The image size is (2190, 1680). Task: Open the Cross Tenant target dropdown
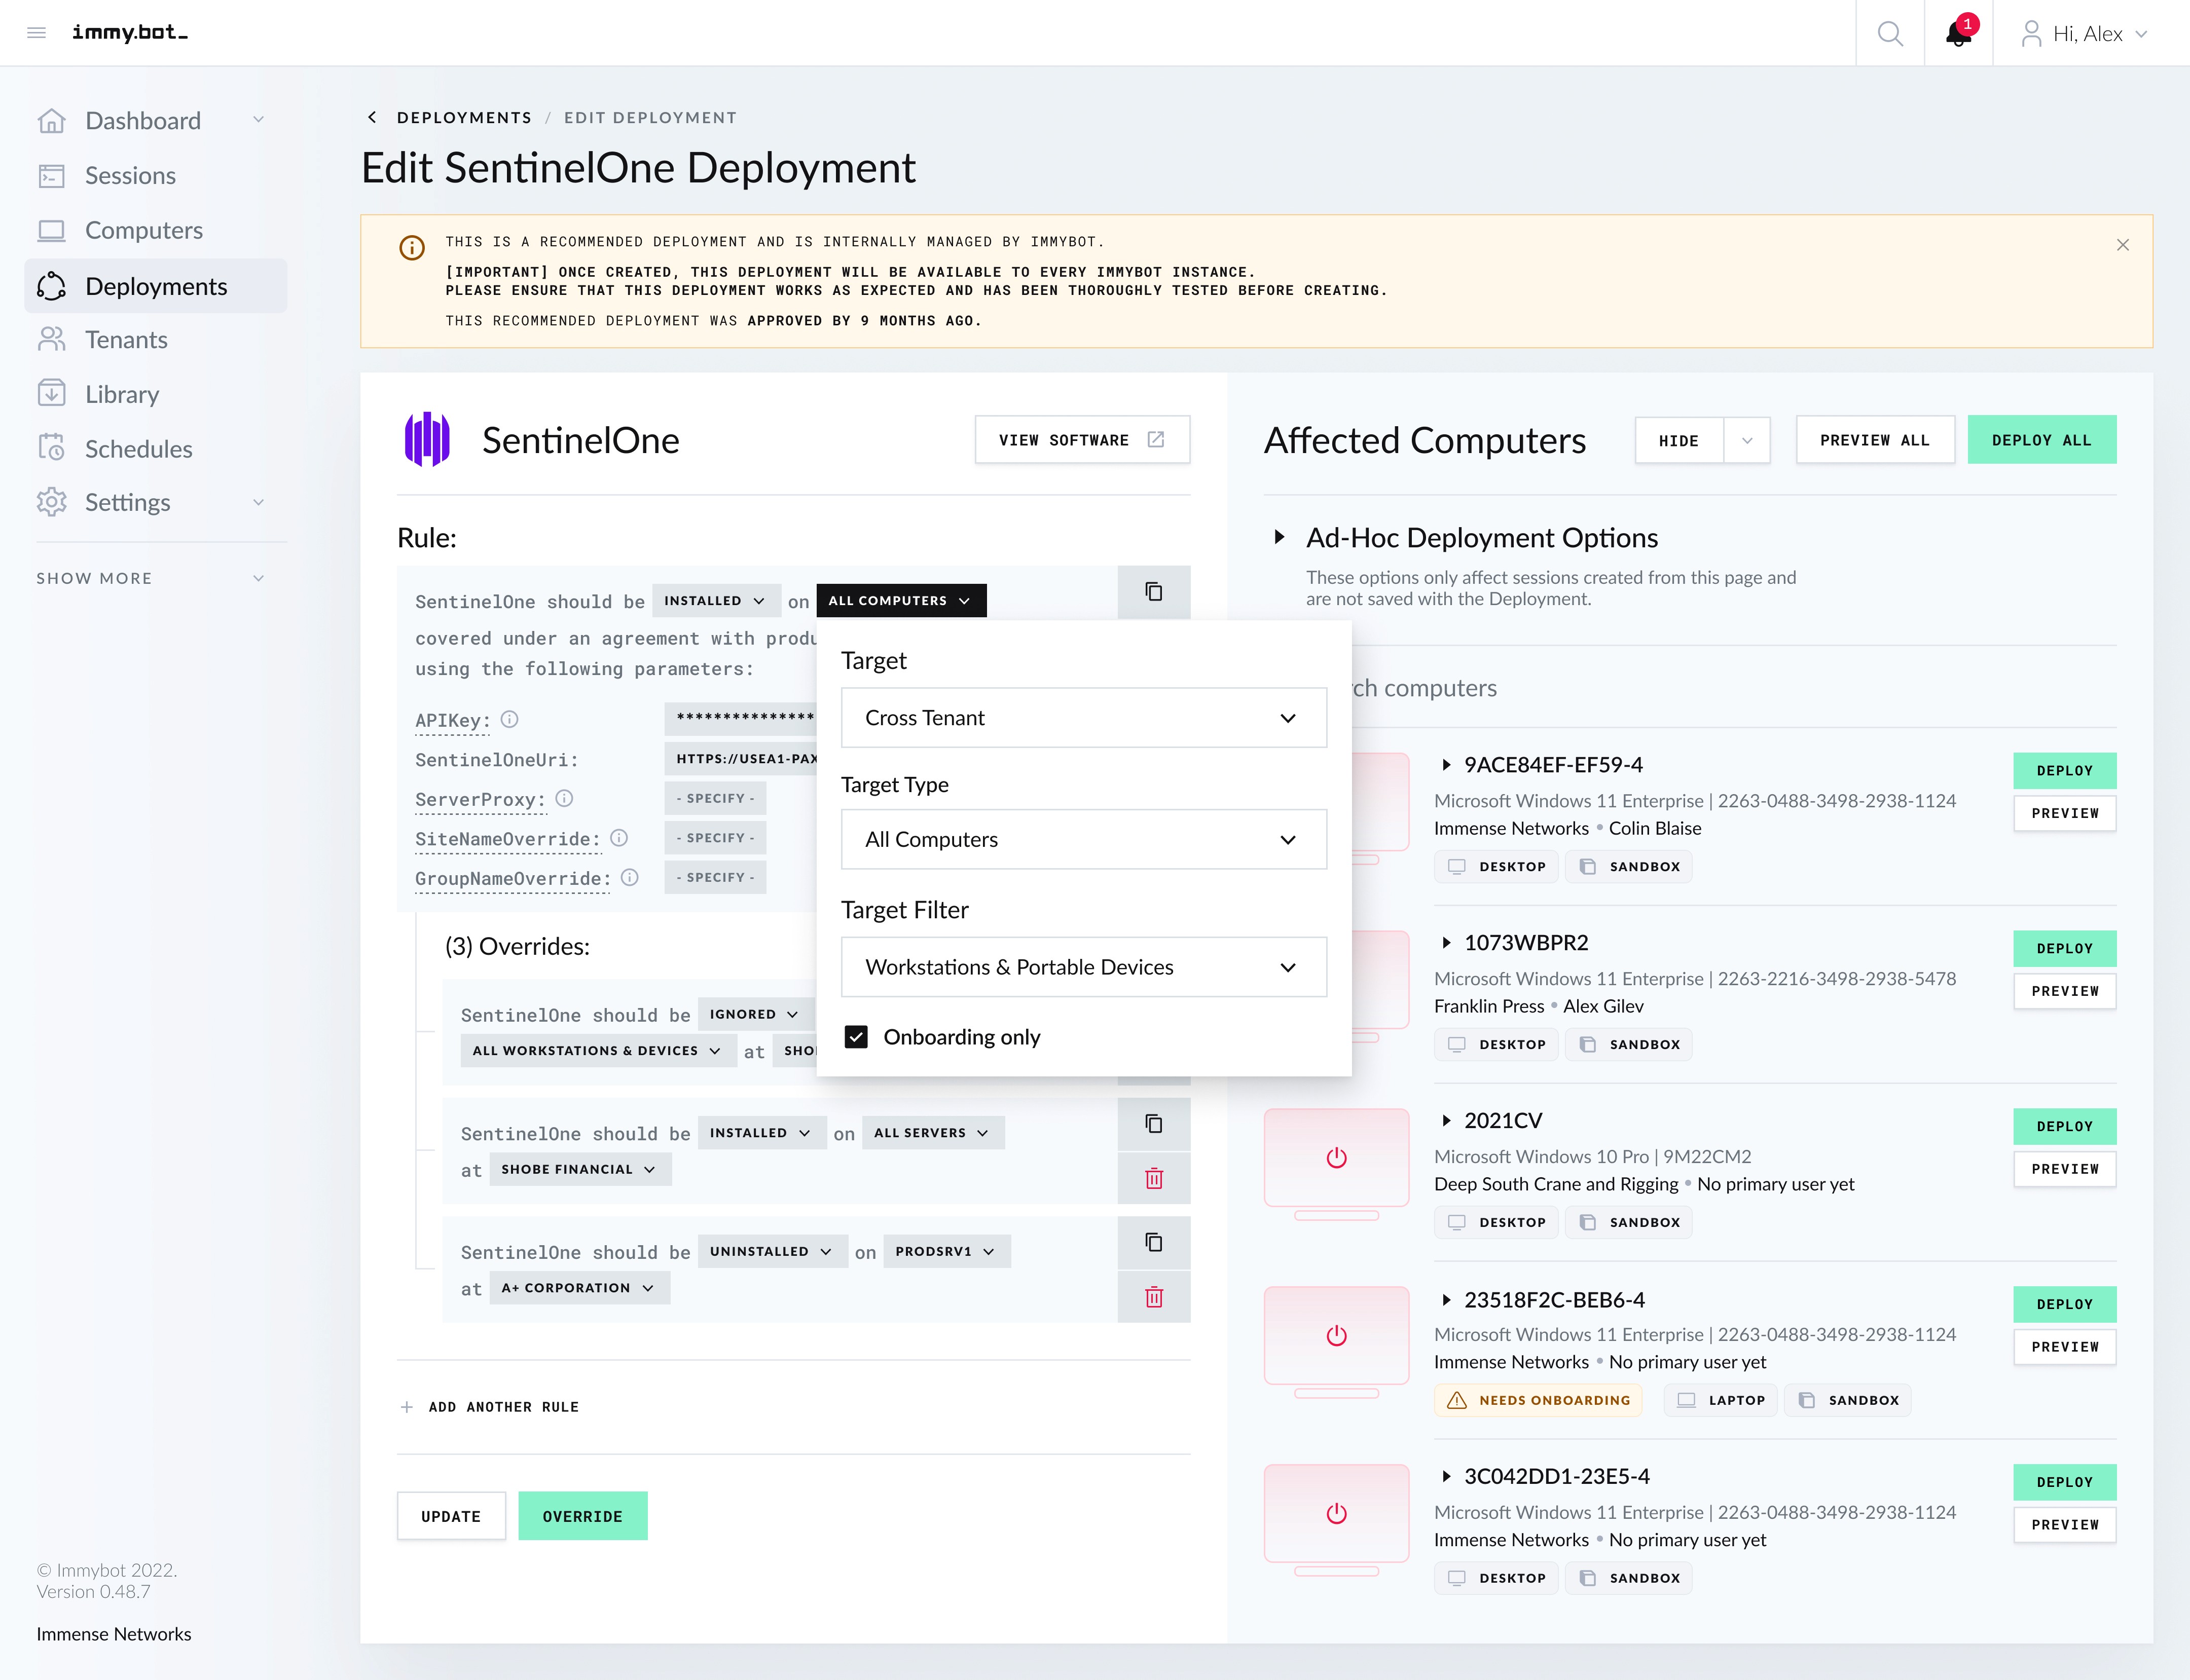coord(1083,718)
